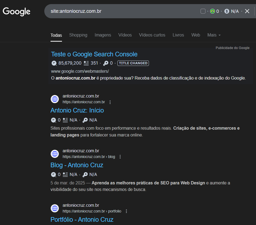Click the TITLE CHANGED badge
The height and width of the screenshot is (225, 256).
[x=133, y=63]
